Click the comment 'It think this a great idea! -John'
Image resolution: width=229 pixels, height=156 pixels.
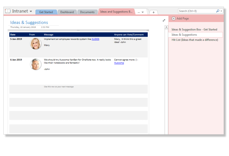tap(128, 41)
